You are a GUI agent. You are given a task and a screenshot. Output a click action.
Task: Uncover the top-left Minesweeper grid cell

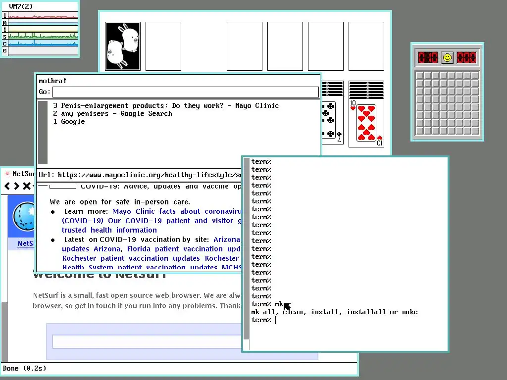[x=419, y=76]
